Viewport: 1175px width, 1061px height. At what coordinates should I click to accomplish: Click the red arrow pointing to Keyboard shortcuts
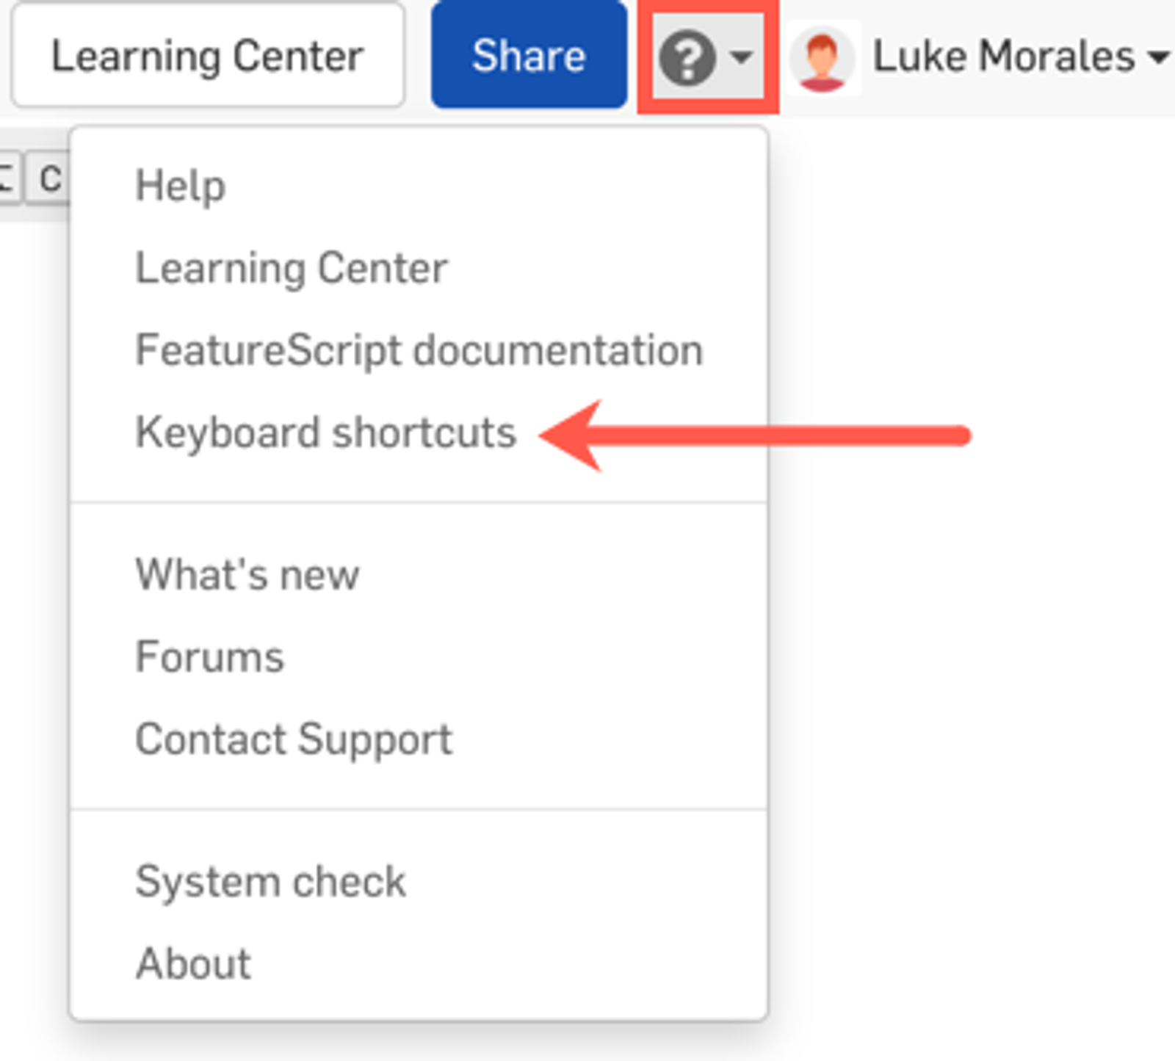[756, 436]
